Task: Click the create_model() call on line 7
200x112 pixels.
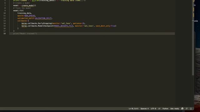Action: click(29, 6)
